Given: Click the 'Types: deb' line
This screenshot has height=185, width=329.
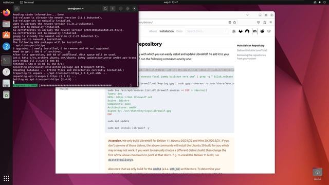Looking at the screenshot, I should 115,94.
